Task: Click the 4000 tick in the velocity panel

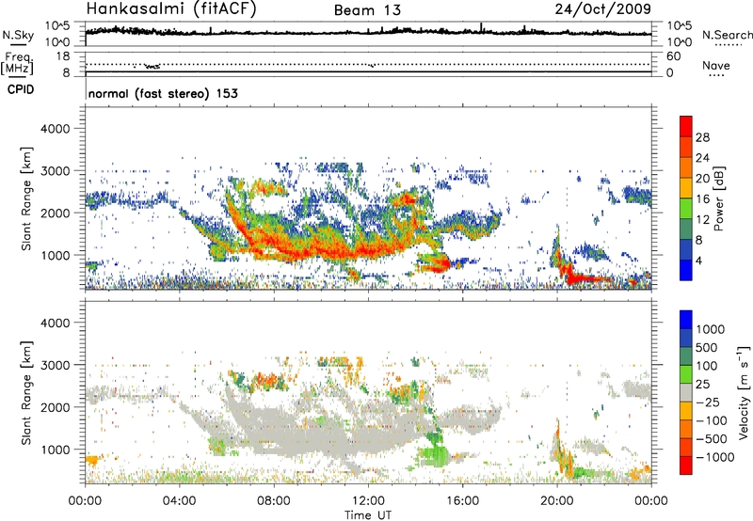Action: [56, 323]
